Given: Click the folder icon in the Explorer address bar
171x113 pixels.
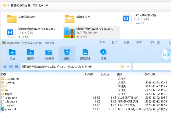Looking at the screenshot, I should 4,5.
